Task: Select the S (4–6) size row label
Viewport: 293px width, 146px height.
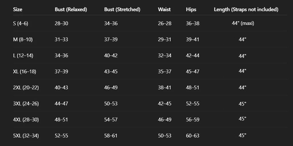Action: click(21, 23)
